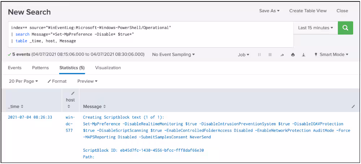Open the Job dropdown menu
Image resolution: width=361 pixels, height=164 pixels.
pos(243,55)
